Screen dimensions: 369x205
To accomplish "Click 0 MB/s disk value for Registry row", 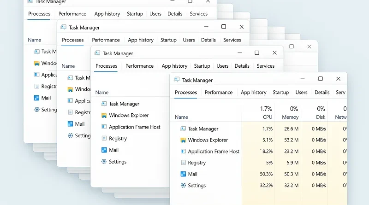I will click(319, 163).
